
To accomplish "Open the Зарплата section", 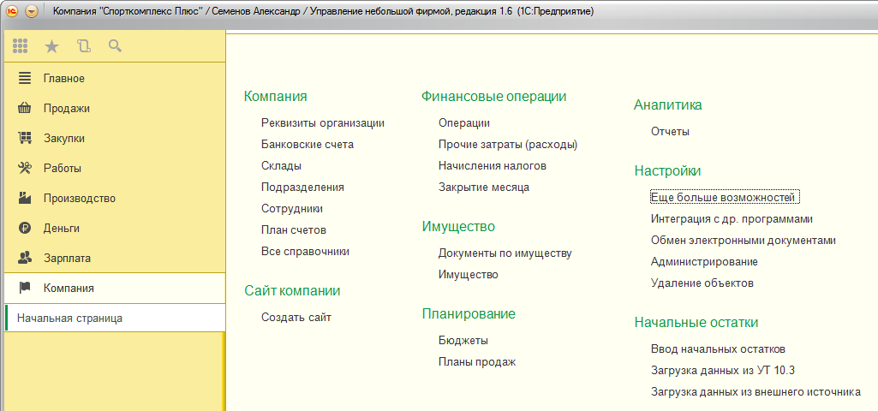I will tap(115, 258).
